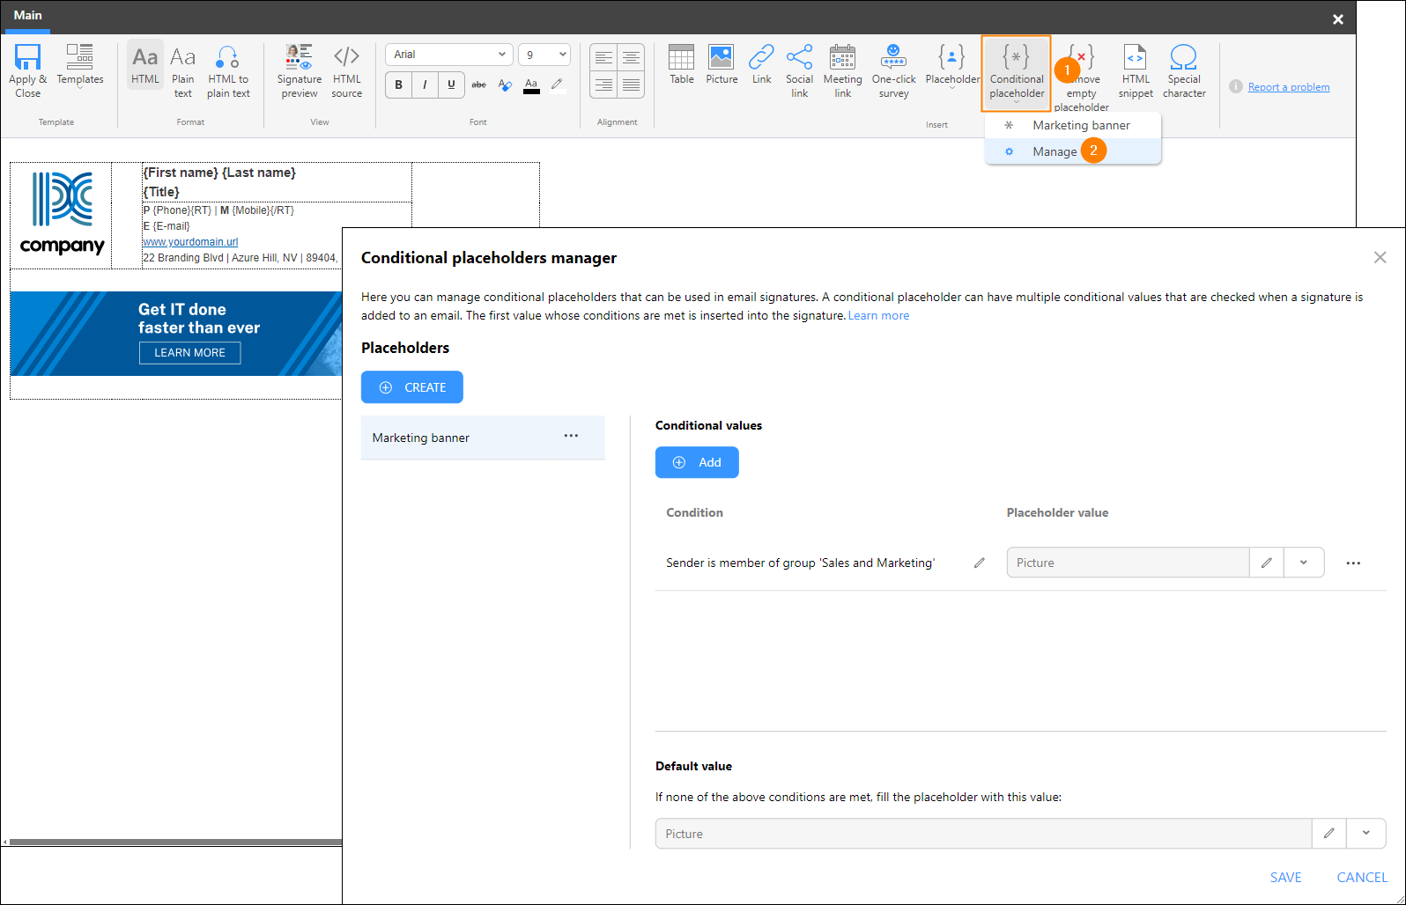Edit the 'Sales and Marketing' condition pencil
Image resolution: width=1406 pixels, height=905 pixels.
point(979,563)
